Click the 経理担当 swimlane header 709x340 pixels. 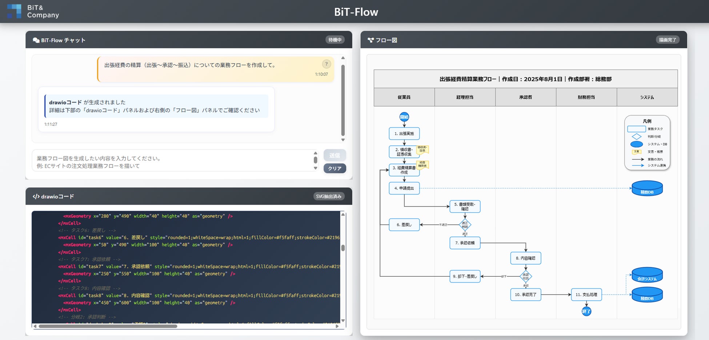point(465,97)
